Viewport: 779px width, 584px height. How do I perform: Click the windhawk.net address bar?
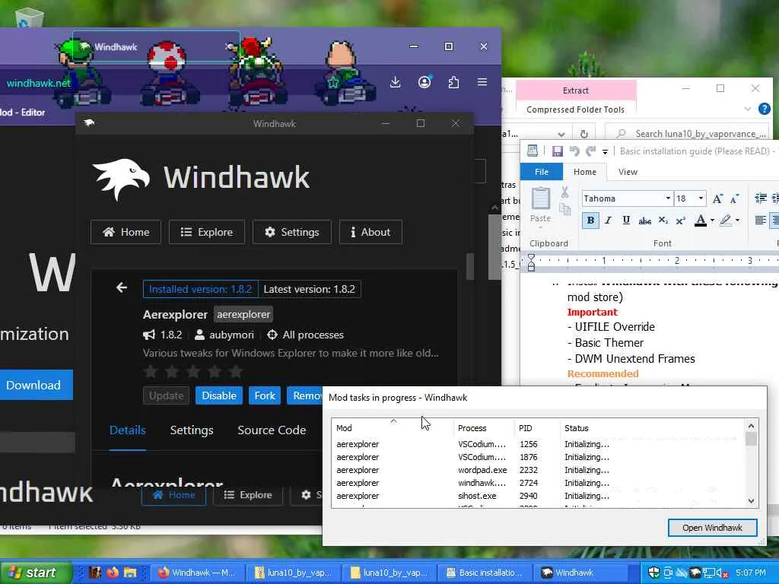click(x=39, y=83)
